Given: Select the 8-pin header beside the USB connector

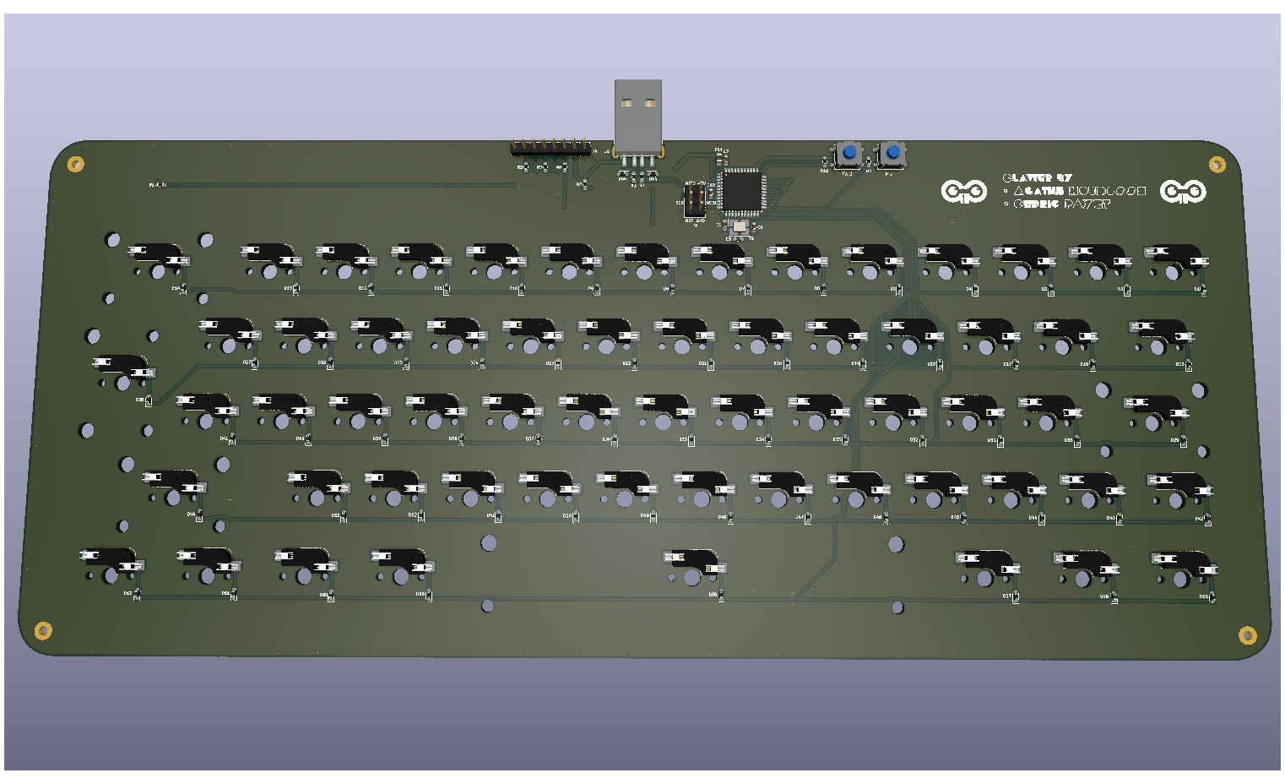Looking at the screenshot, I should (550, 148).
